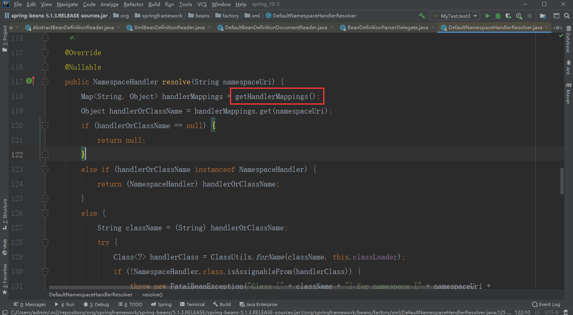Open the Favorites tool window
The image size is (573, 315).
pyautogui.click(x=4, y=279)
